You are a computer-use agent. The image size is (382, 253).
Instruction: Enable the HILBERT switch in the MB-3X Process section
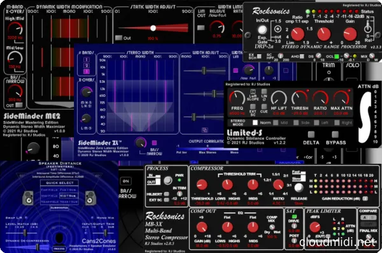167,194
